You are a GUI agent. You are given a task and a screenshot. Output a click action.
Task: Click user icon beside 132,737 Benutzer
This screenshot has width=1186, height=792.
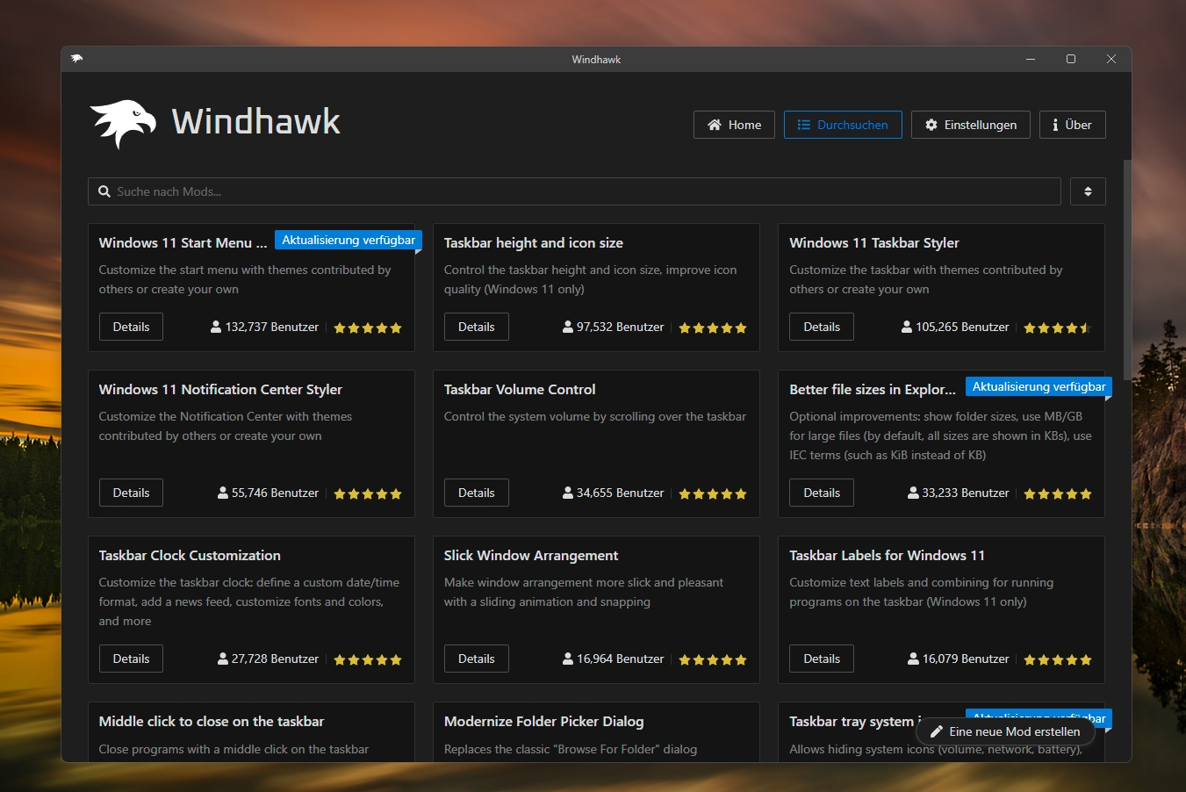(216, 328)
